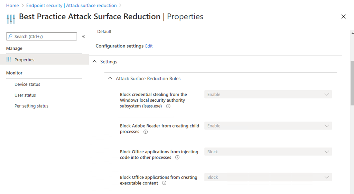Collapse sidebar with double chevron icon
The height and width of the screenshot is (194, 354).
(83, 37)
